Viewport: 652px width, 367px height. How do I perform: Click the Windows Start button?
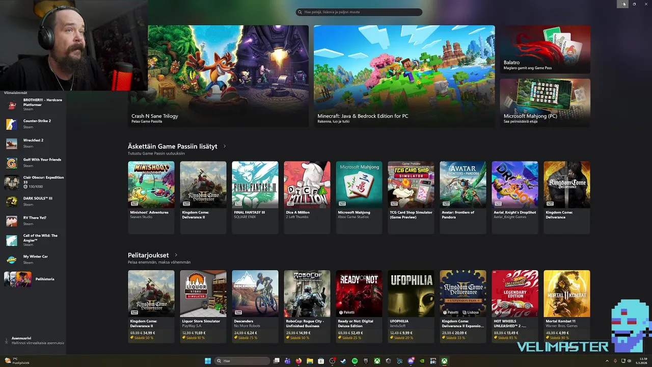click(x=208, y=361)
